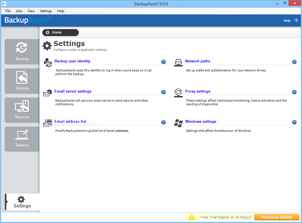This screenshot has height=223, width=302.
Task: Click 'Settings that affect the behaviour of Windows' text
Action: pyautogui.click(x=219, y=131)
